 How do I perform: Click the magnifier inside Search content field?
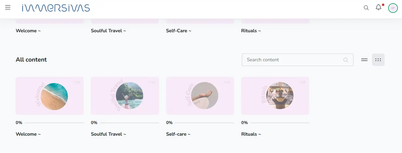click(x=346, y=60)
